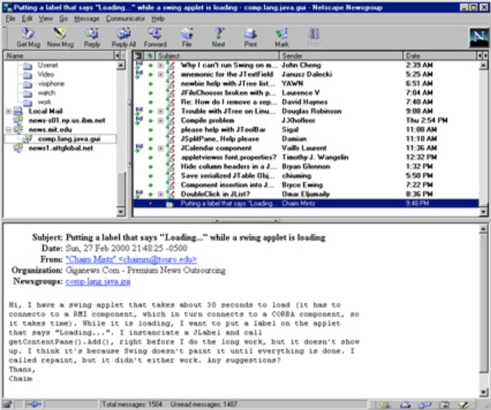This screenshot has height=410, width=491.
Task: Toggle unread diamond for 'Hide column headers' message
Action: tap(151, 167)
